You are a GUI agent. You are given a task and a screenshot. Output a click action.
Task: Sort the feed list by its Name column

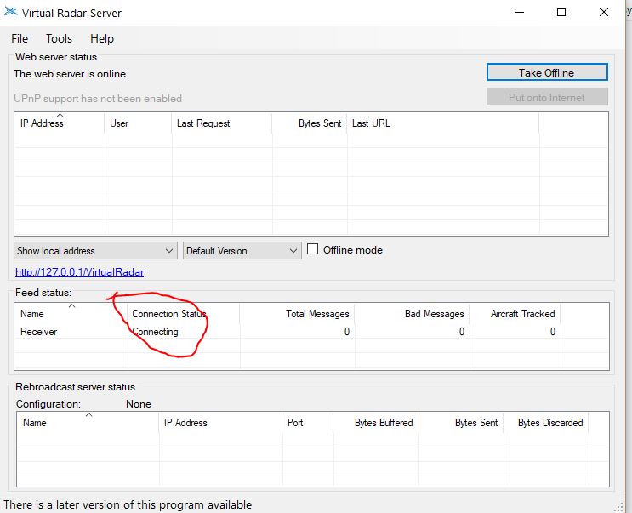(x=71, y=314)
